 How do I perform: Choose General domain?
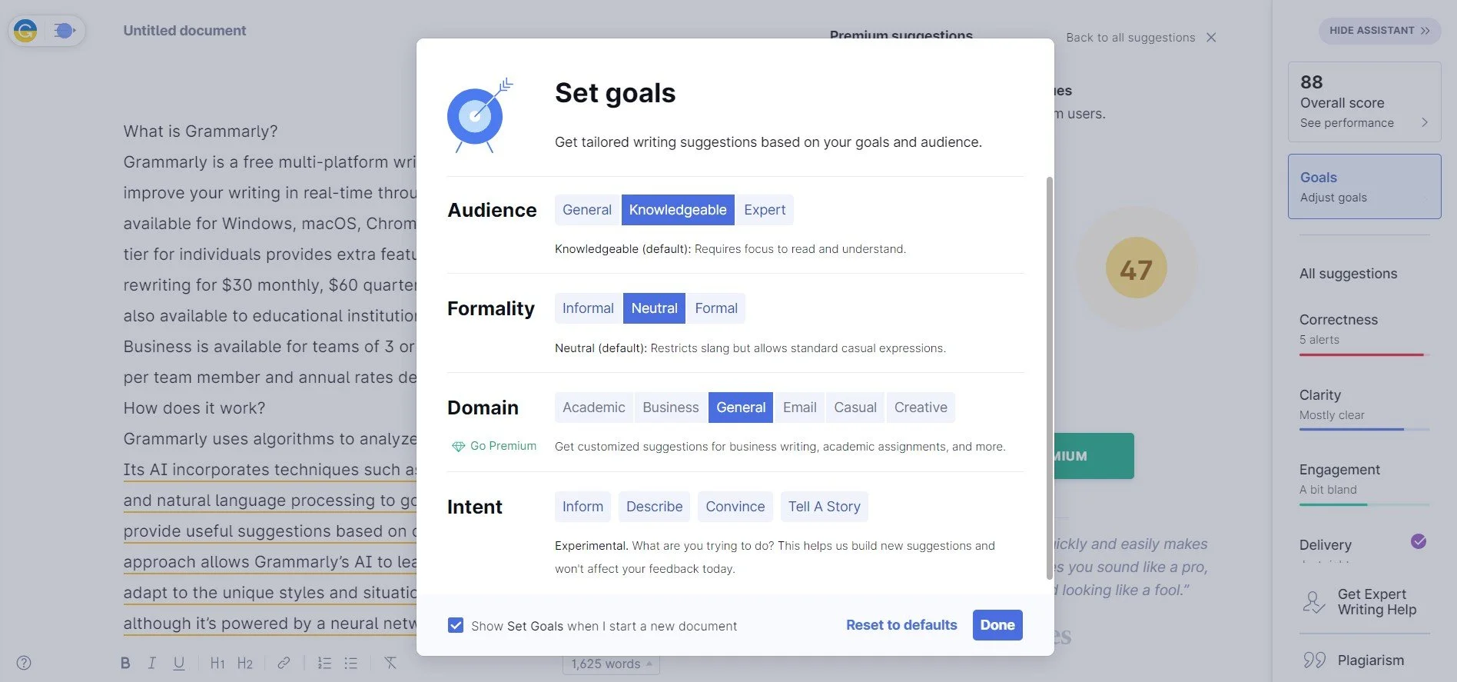tap(741, 408)
